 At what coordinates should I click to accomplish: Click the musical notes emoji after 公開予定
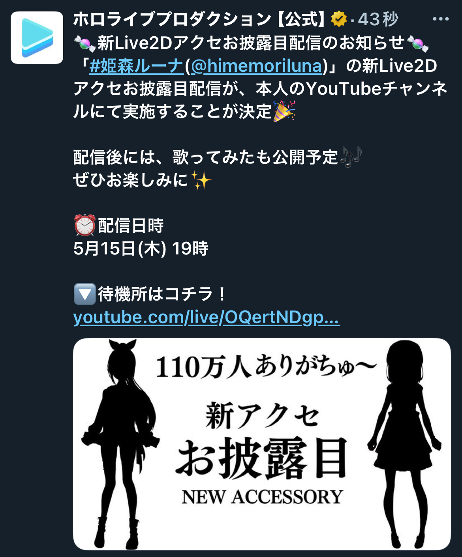351,157
